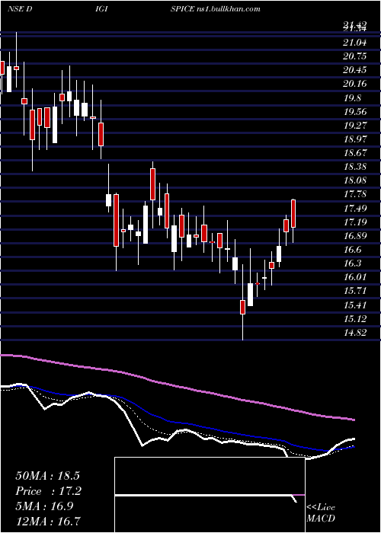
Task: Click the 15.71 price level
Action: 355,291
